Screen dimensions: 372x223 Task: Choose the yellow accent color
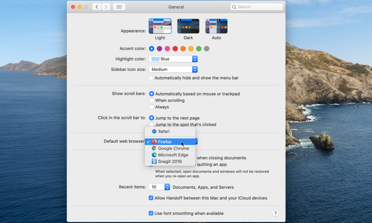[191, 49]
